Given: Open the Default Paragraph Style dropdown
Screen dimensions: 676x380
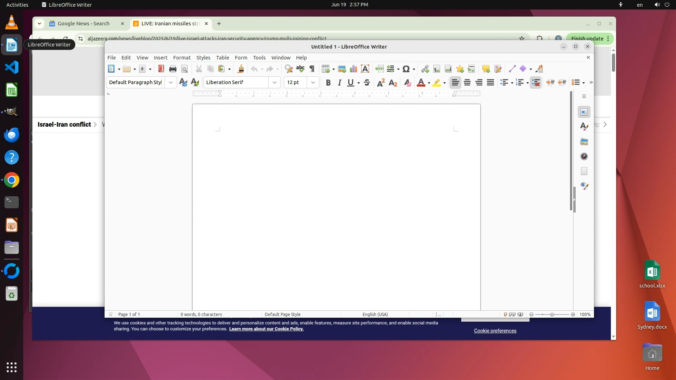Looking at the screenshot, I should [171, 82].
